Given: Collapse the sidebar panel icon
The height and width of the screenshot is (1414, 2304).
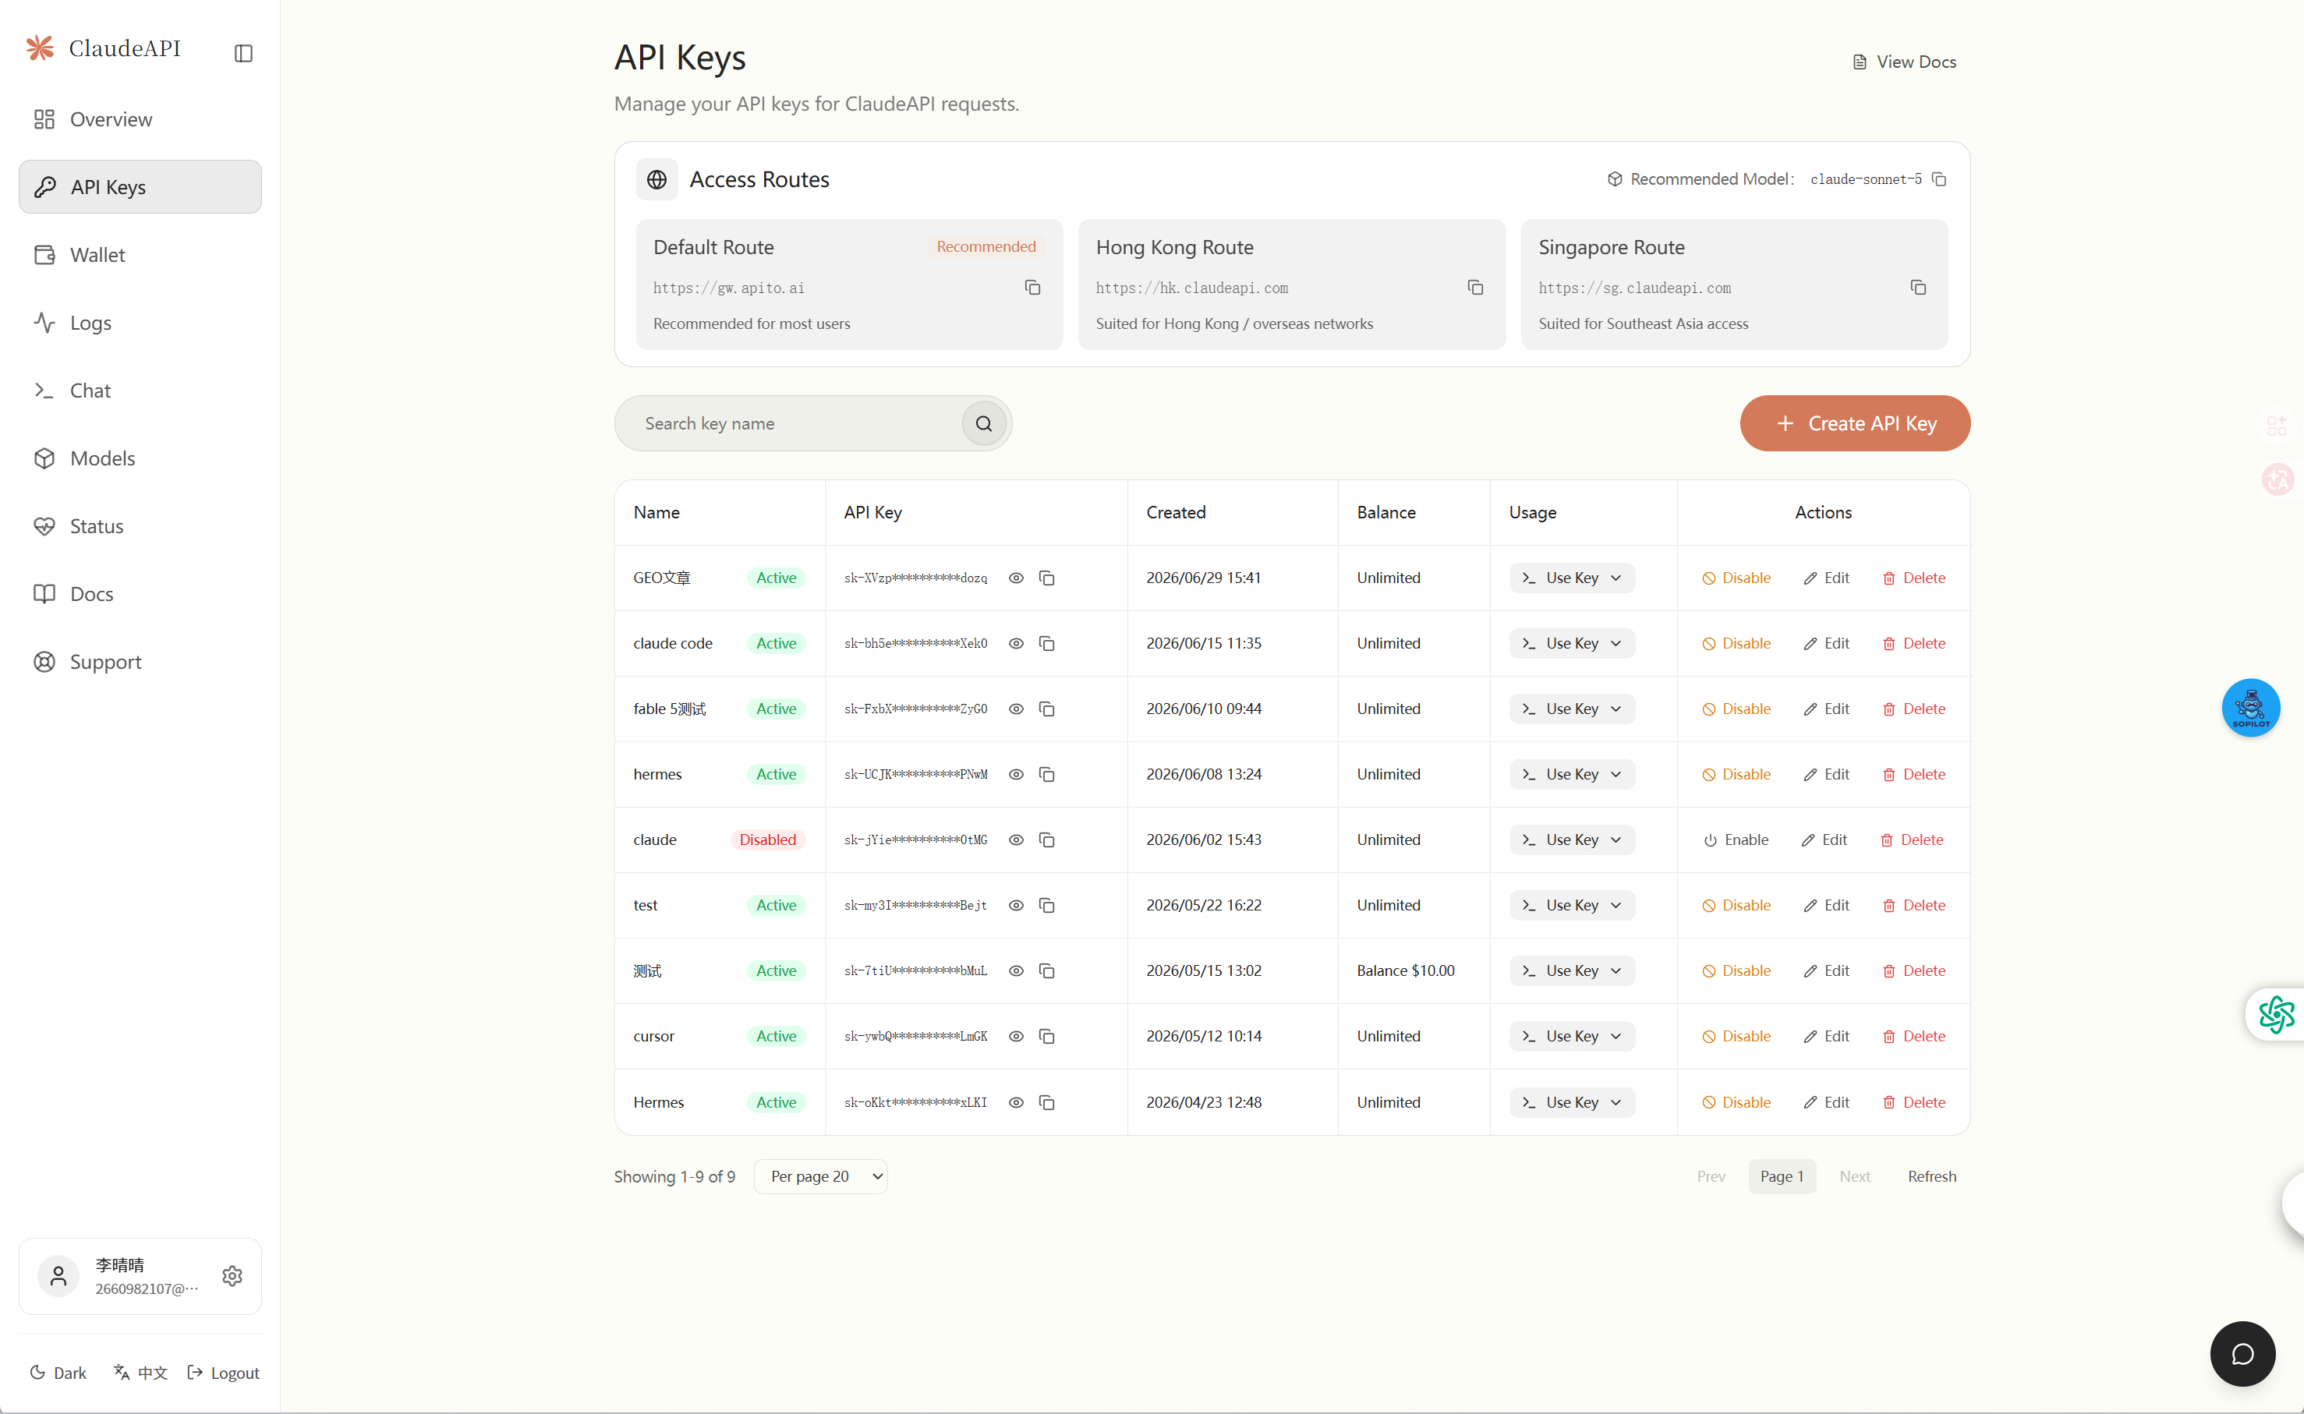Looking at the screenshot, I should (x=243, y=53).
